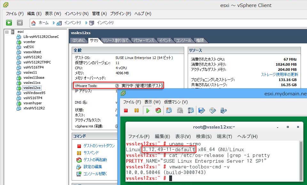Open the 仮想マシン (V) menu in console window
Screen dimensions: 307x185
tap(176, 102)
